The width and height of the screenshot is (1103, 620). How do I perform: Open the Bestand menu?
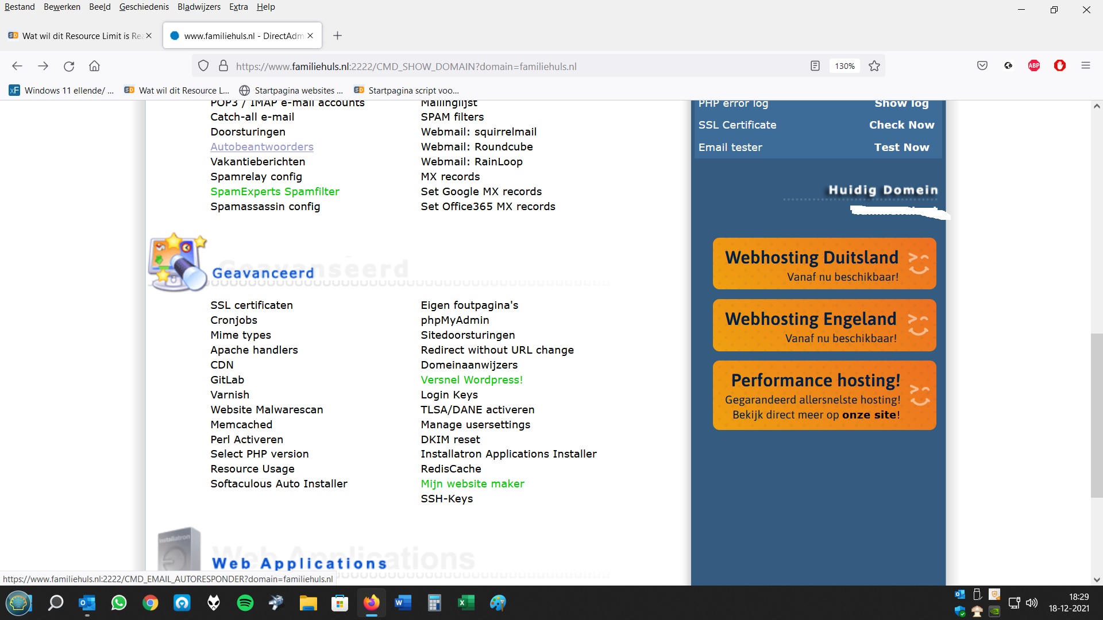[20, 7]
